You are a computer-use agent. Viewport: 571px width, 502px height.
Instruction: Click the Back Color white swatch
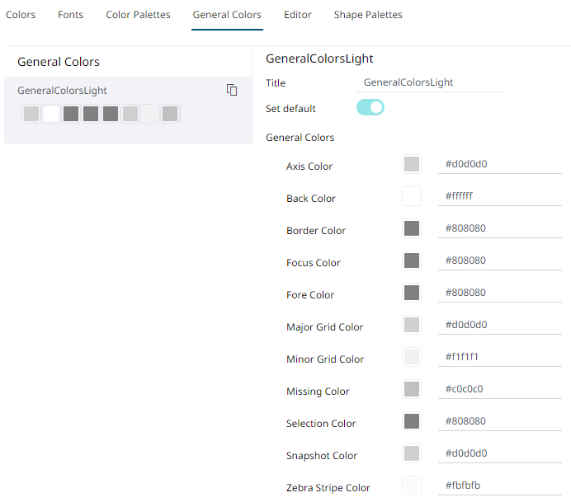coord(412,196)
